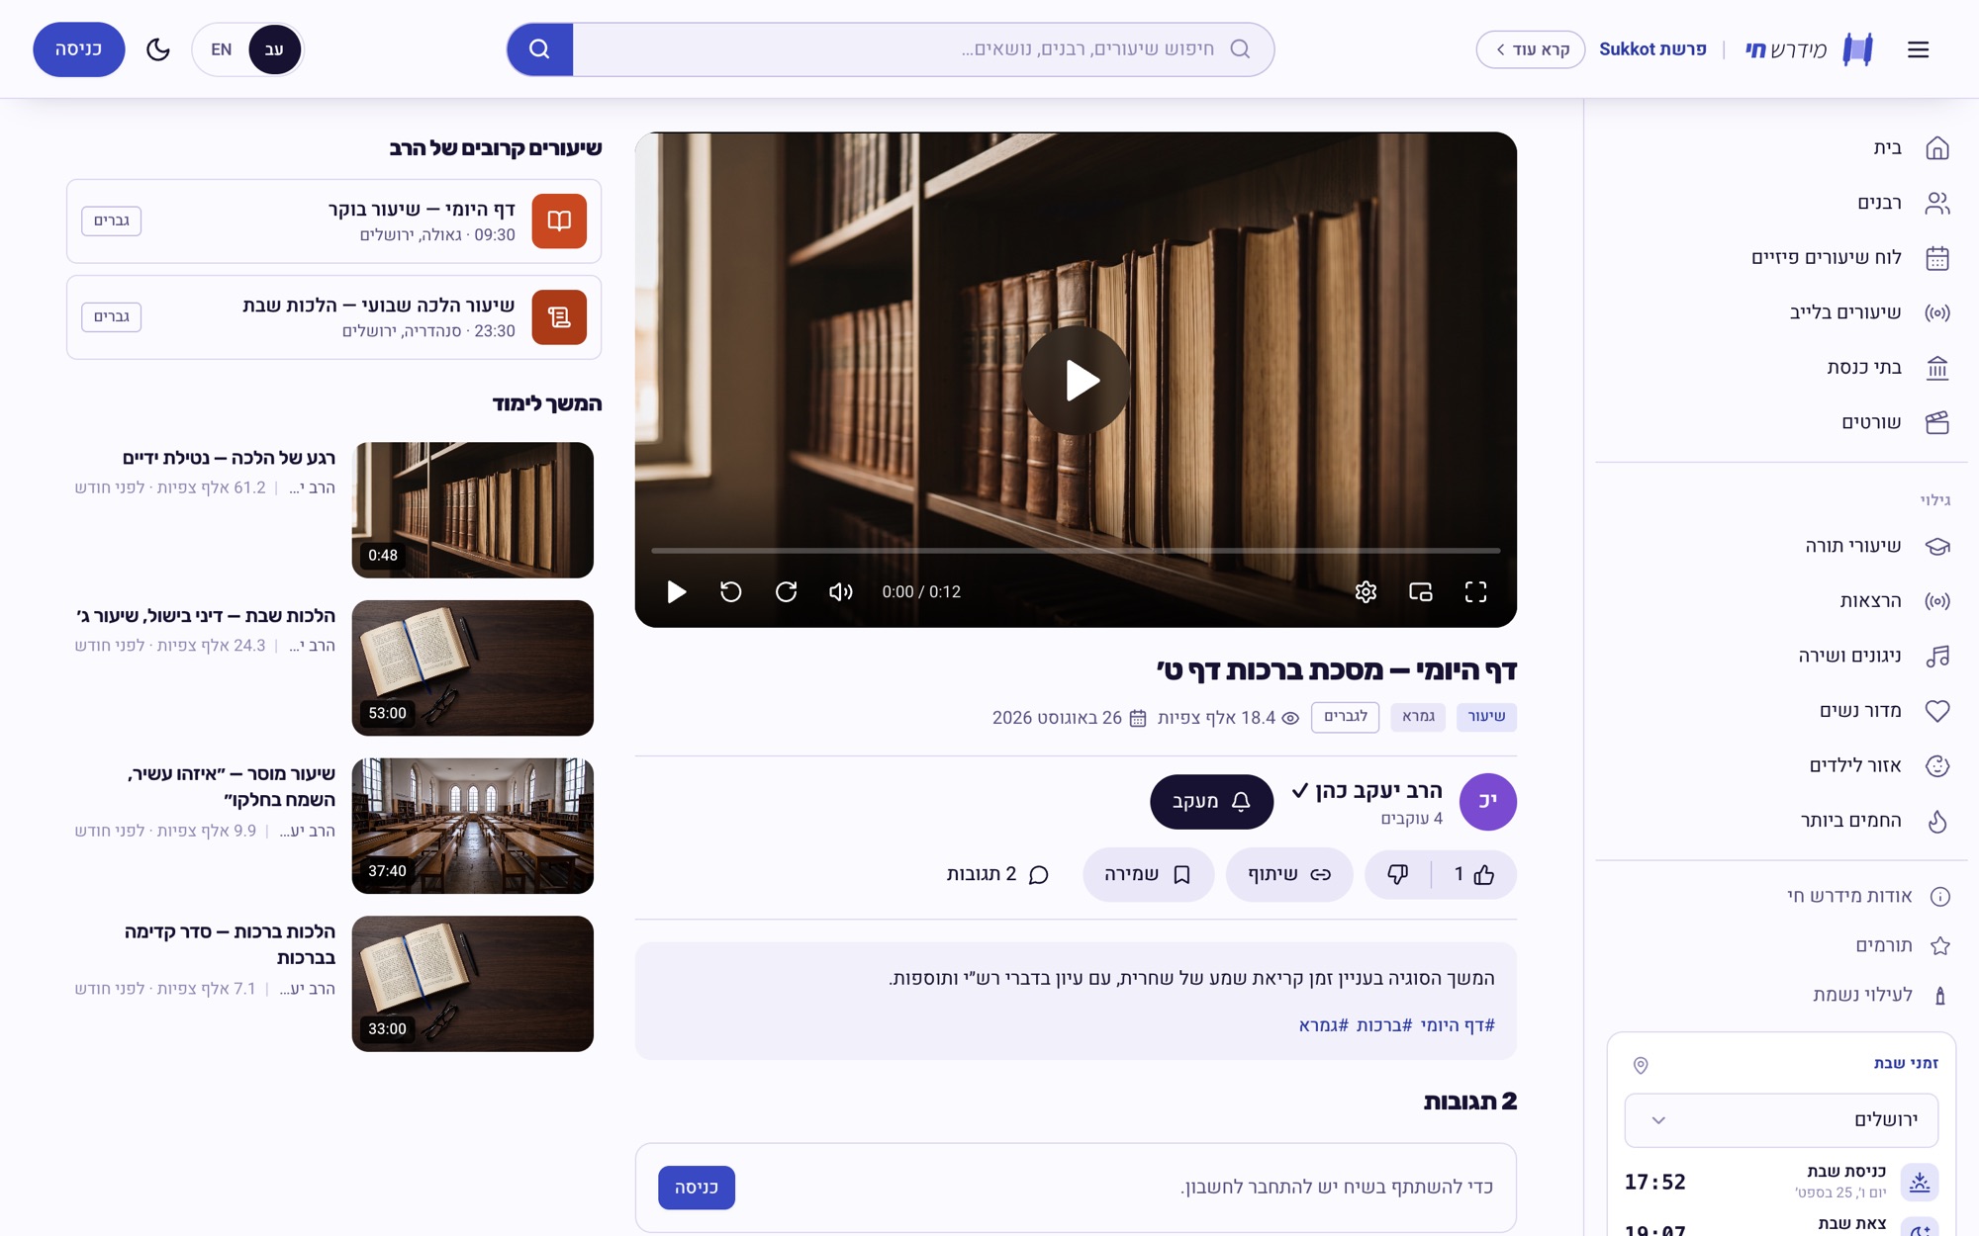1979x1236 pixels.
Task: Focus the lessons search input field
Action: 923,49
